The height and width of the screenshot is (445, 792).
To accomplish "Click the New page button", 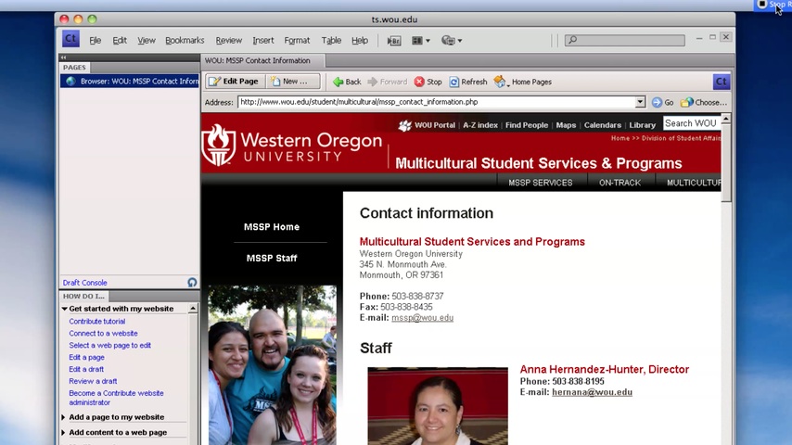I will click(x=293, y=82).
